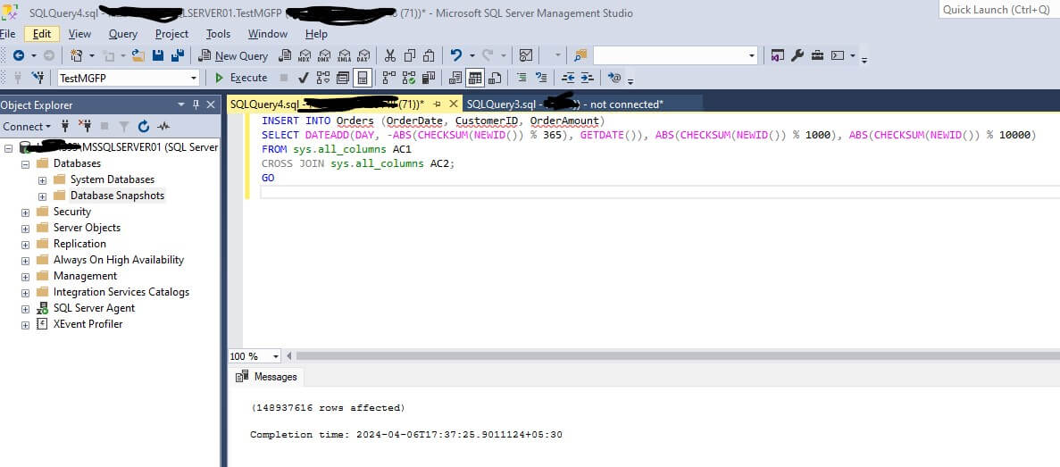
Task: Select the Replication folder in the tree
Action: (79, 243)
